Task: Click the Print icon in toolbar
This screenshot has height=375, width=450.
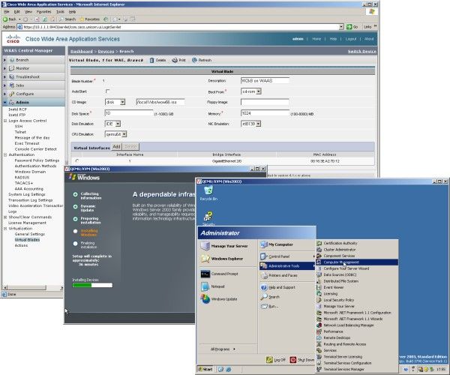Action: coord(175,60)
